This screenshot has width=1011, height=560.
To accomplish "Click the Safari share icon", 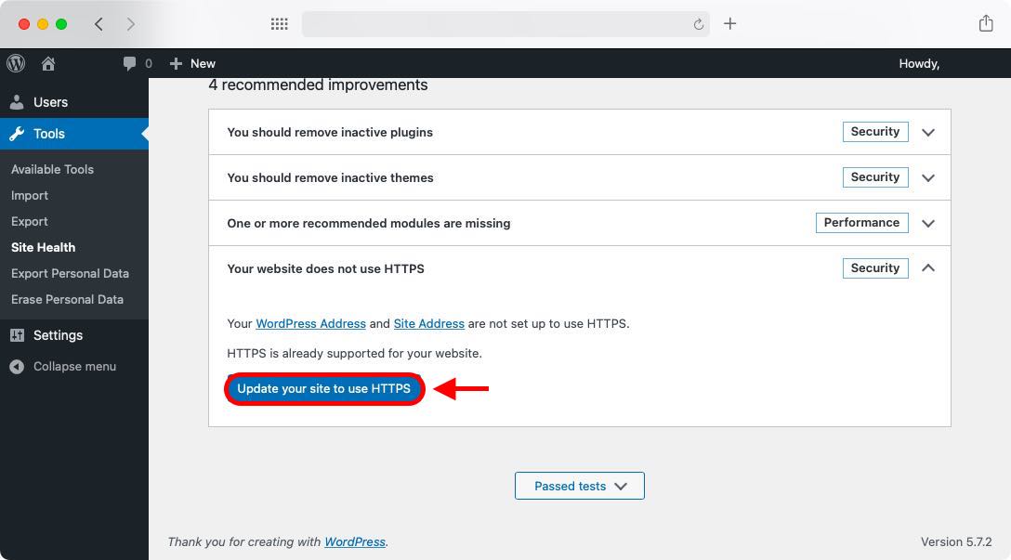I will (985, 23).
